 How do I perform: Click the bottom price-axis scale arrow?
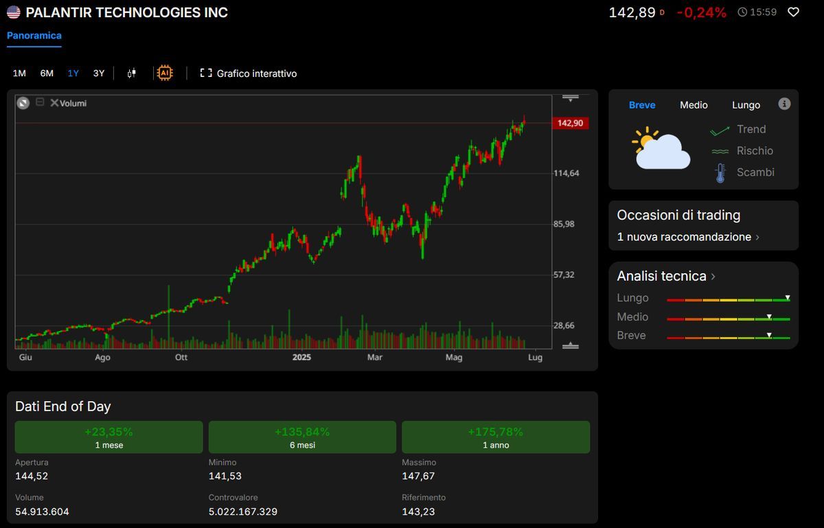click(x=570, y=345)
